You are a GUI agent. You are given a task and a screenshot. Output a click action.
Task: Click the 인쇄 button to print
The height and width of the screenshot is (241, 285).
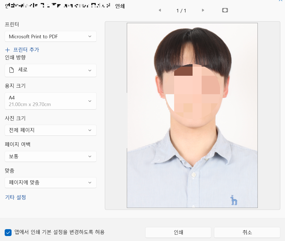click(178, 232)
